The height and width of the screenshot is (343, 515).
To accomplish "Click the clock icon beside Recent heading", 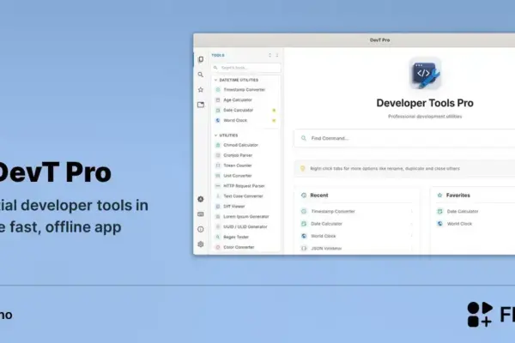I will 304,196.
